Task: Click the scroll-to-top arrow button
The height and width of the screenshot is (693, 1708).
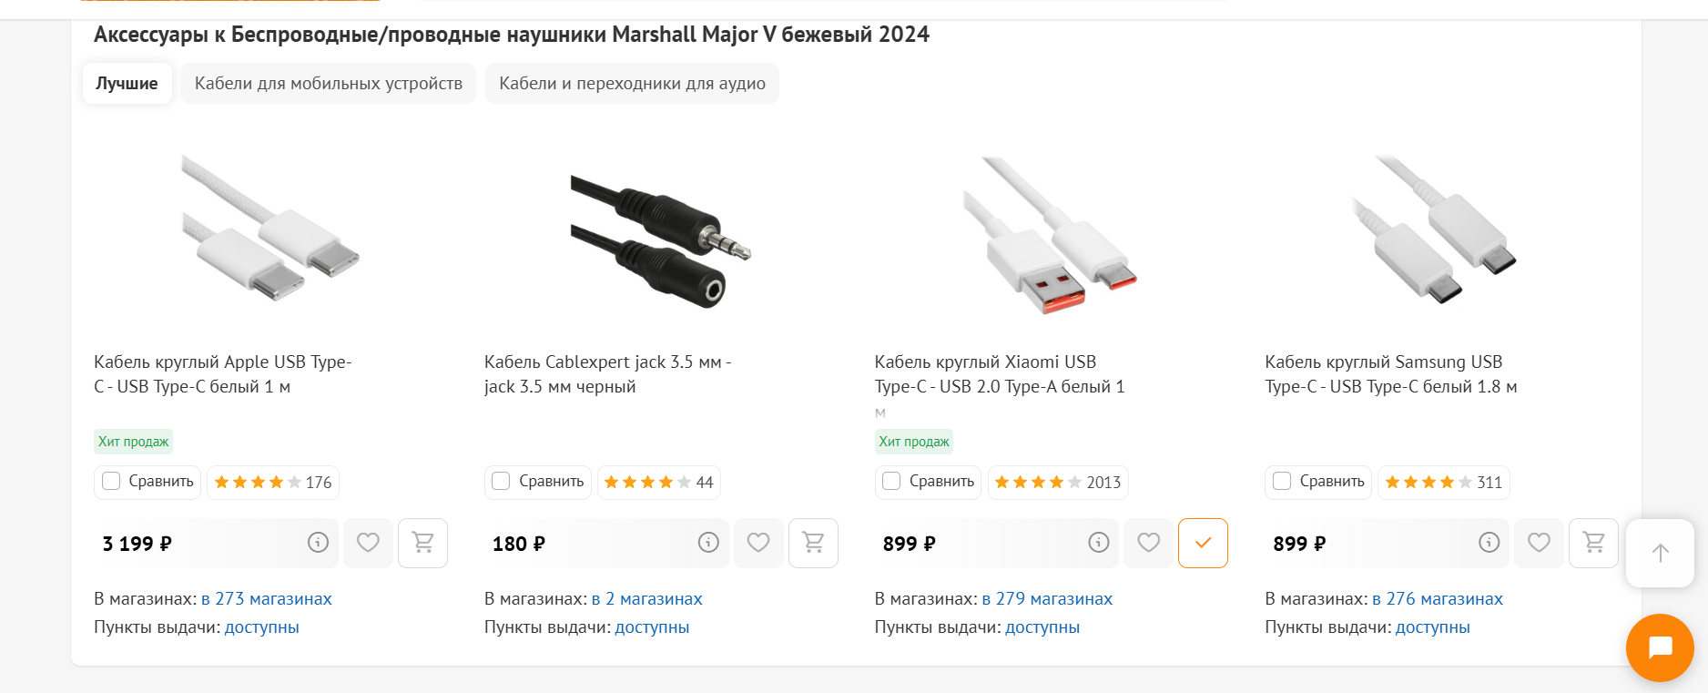Action: tap(1660, 553)
